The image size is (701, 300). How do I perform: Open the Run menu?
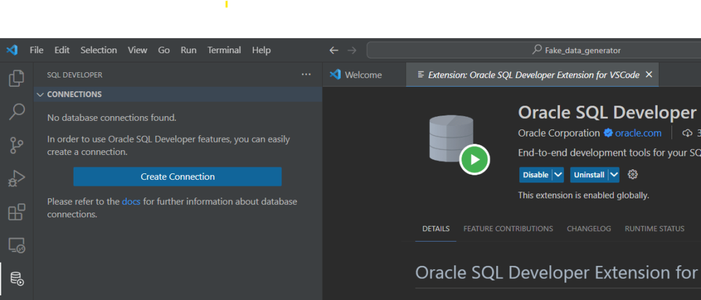(188, 50)
